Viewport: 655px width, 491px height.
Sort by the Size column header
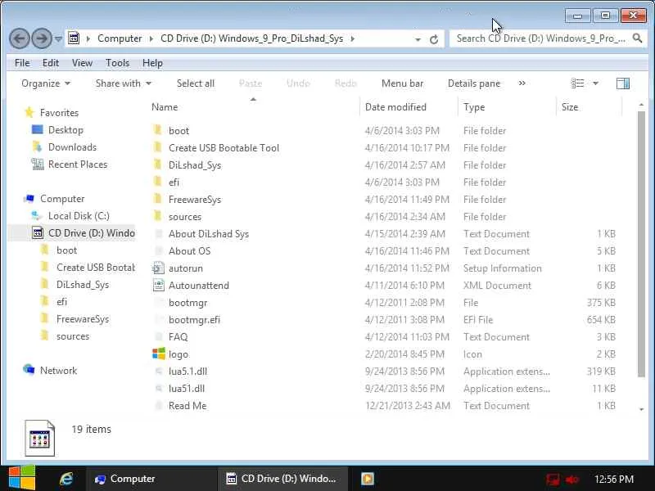click(570, 107)
